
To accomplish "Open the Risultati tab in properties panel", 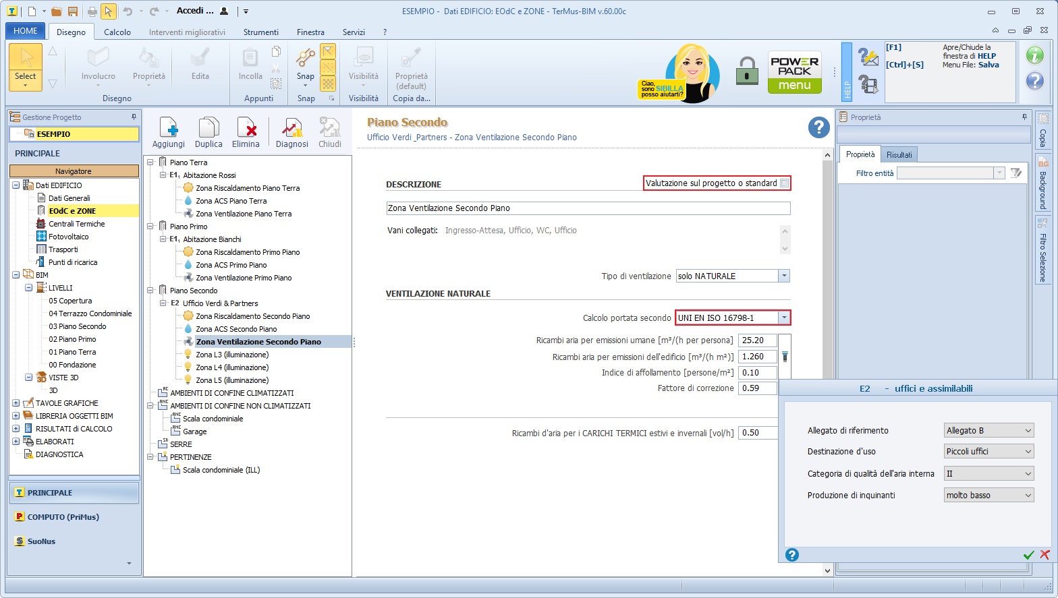I will 899,155.
